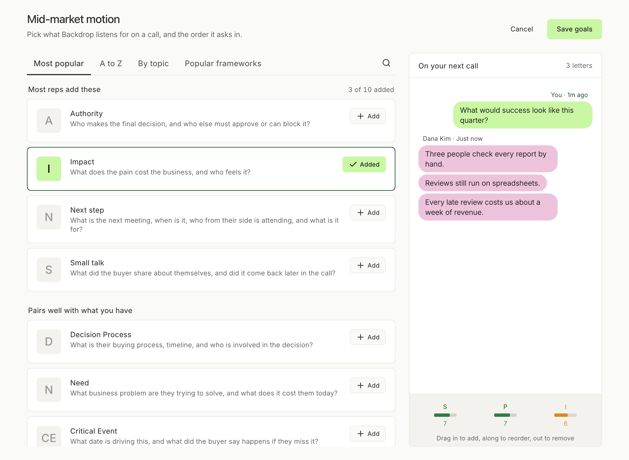
Task: Click the 'Mid-market motion' page title
Action: [x=73, y=19]
